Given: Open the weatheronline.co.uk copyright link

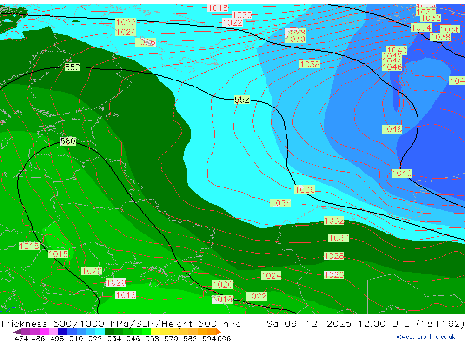Looking at the screenshot, I should [425, 336].
